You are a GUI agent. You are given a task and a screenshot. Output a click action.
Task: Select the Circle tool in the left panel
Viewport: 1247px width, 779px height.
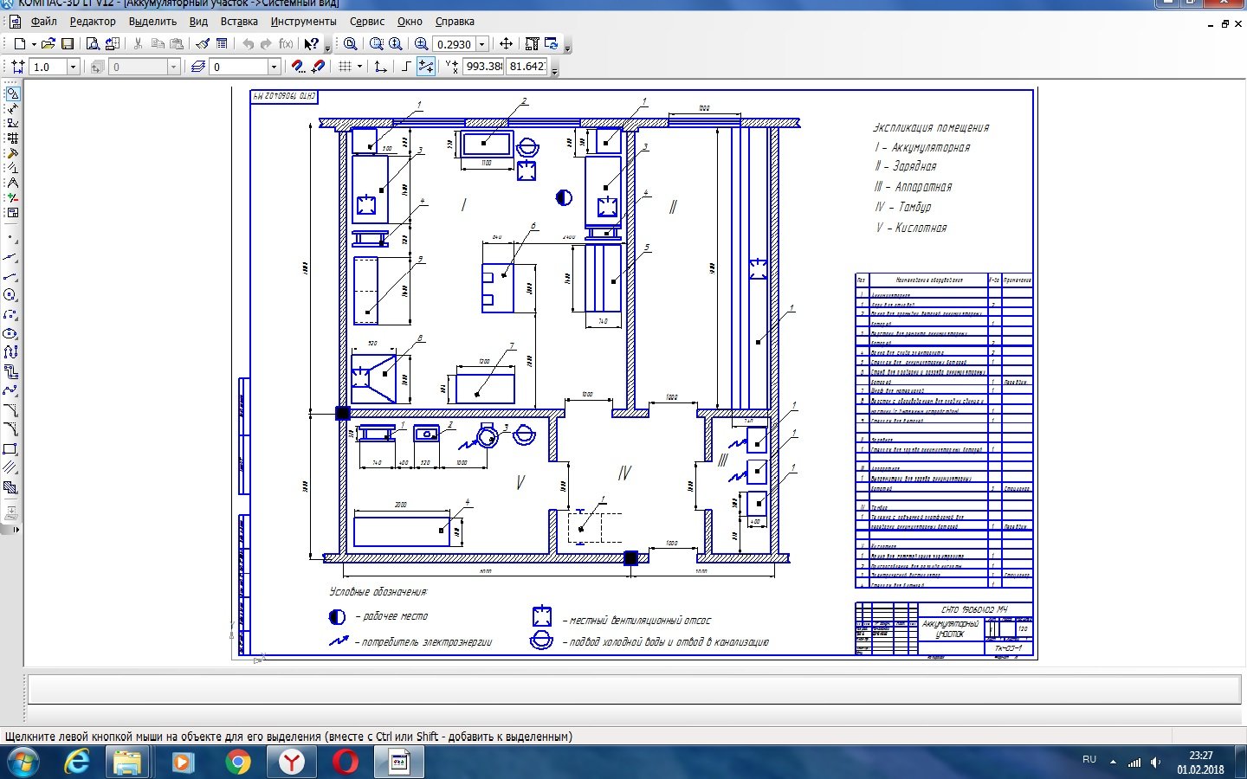point(10,295)
